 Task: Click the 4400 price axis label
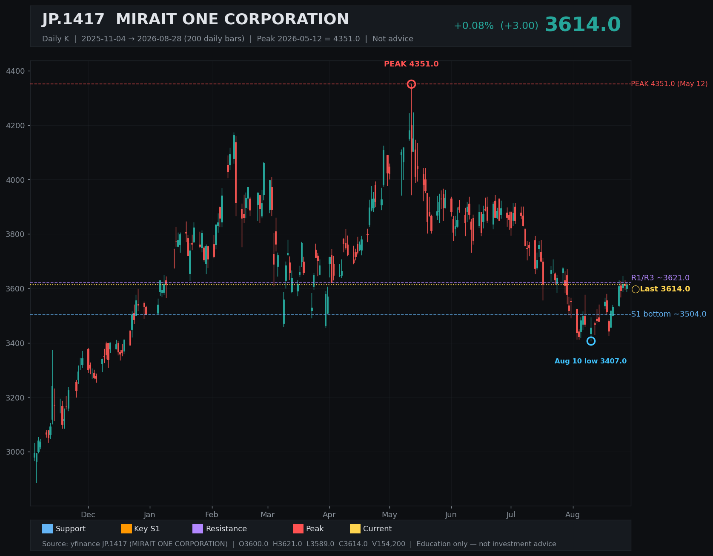[x=16, y=71]
